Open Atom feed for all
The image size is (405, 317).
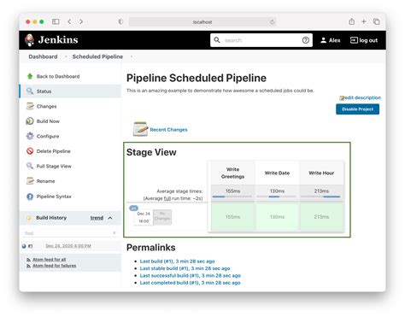tap(49, 260)
